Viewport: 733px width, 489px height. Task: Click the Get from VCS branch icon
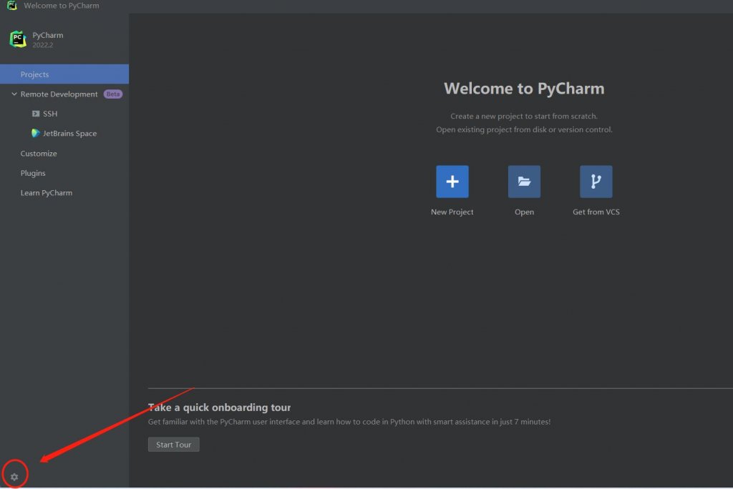596,181
